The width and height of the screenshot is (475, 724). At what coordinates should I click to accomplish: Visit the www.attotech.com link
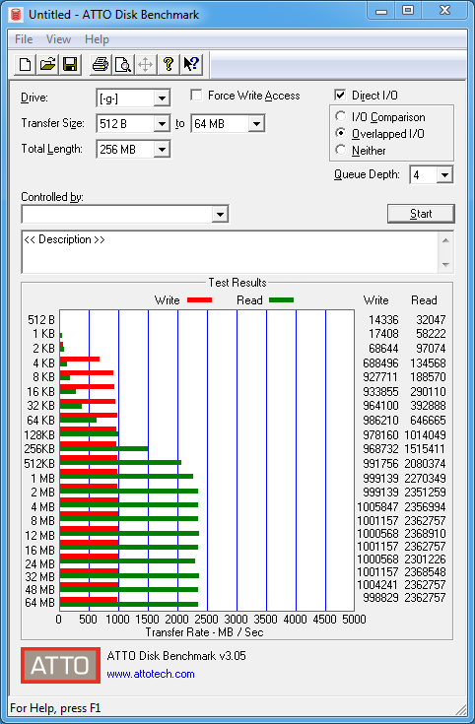[151, 674]
